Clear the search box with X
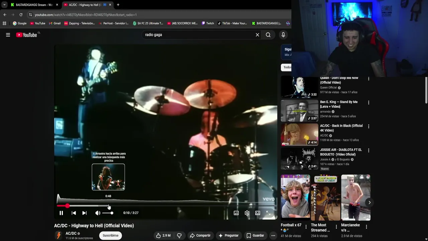This screenshot has width=428, height=241. pyautogui.click(x=257, y=35)
